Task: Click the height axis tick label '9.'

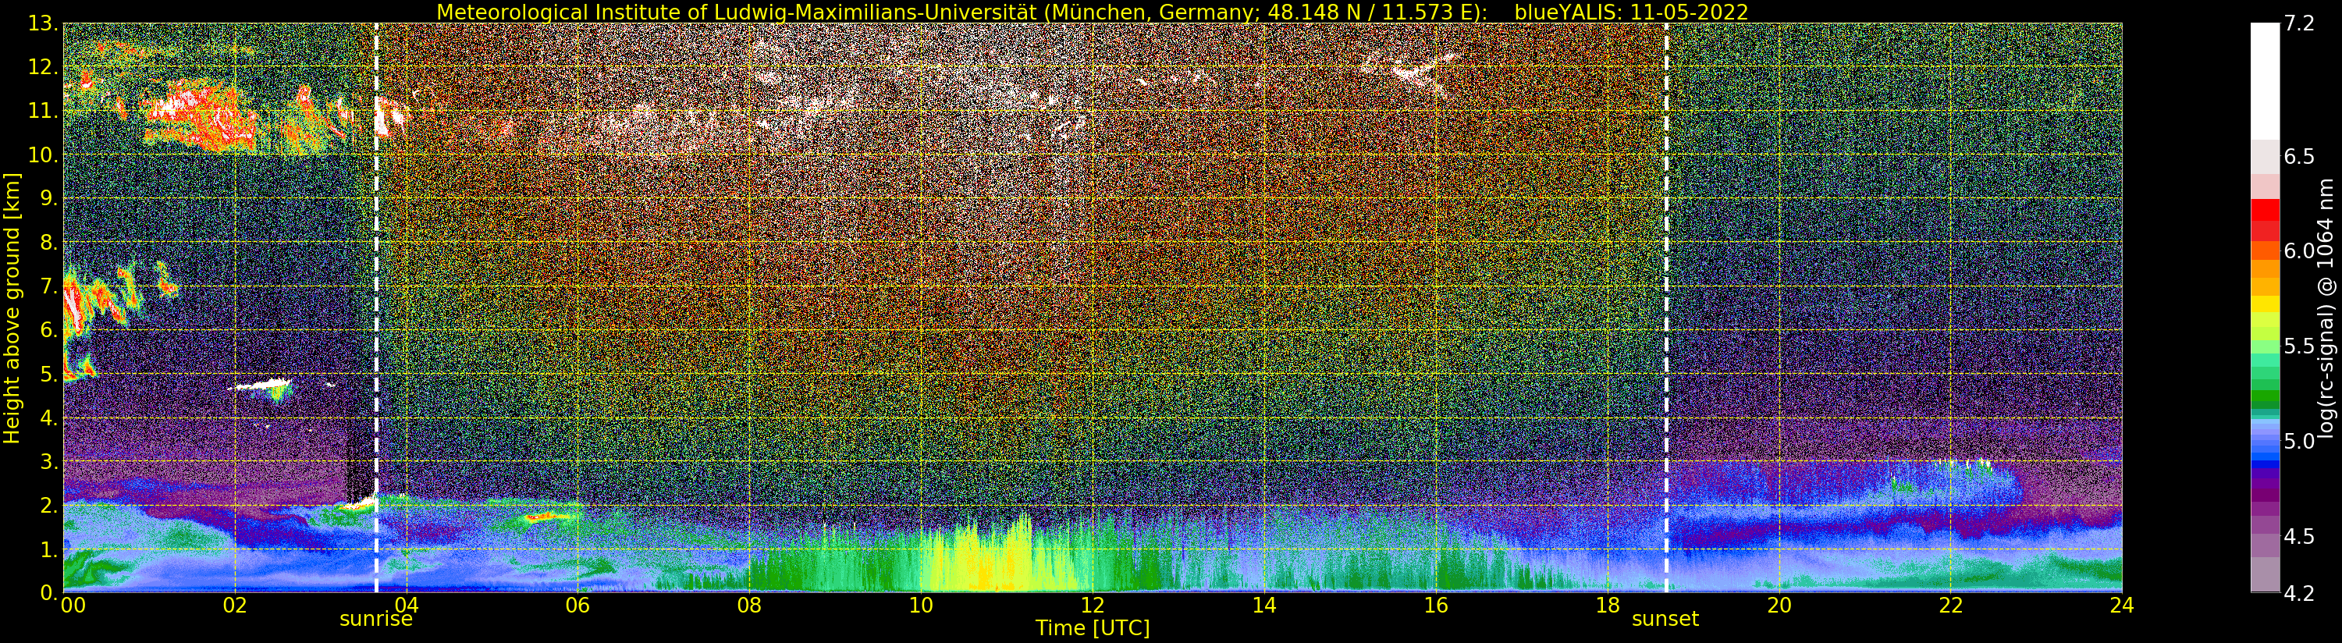Action: click(x=49, y=199)
